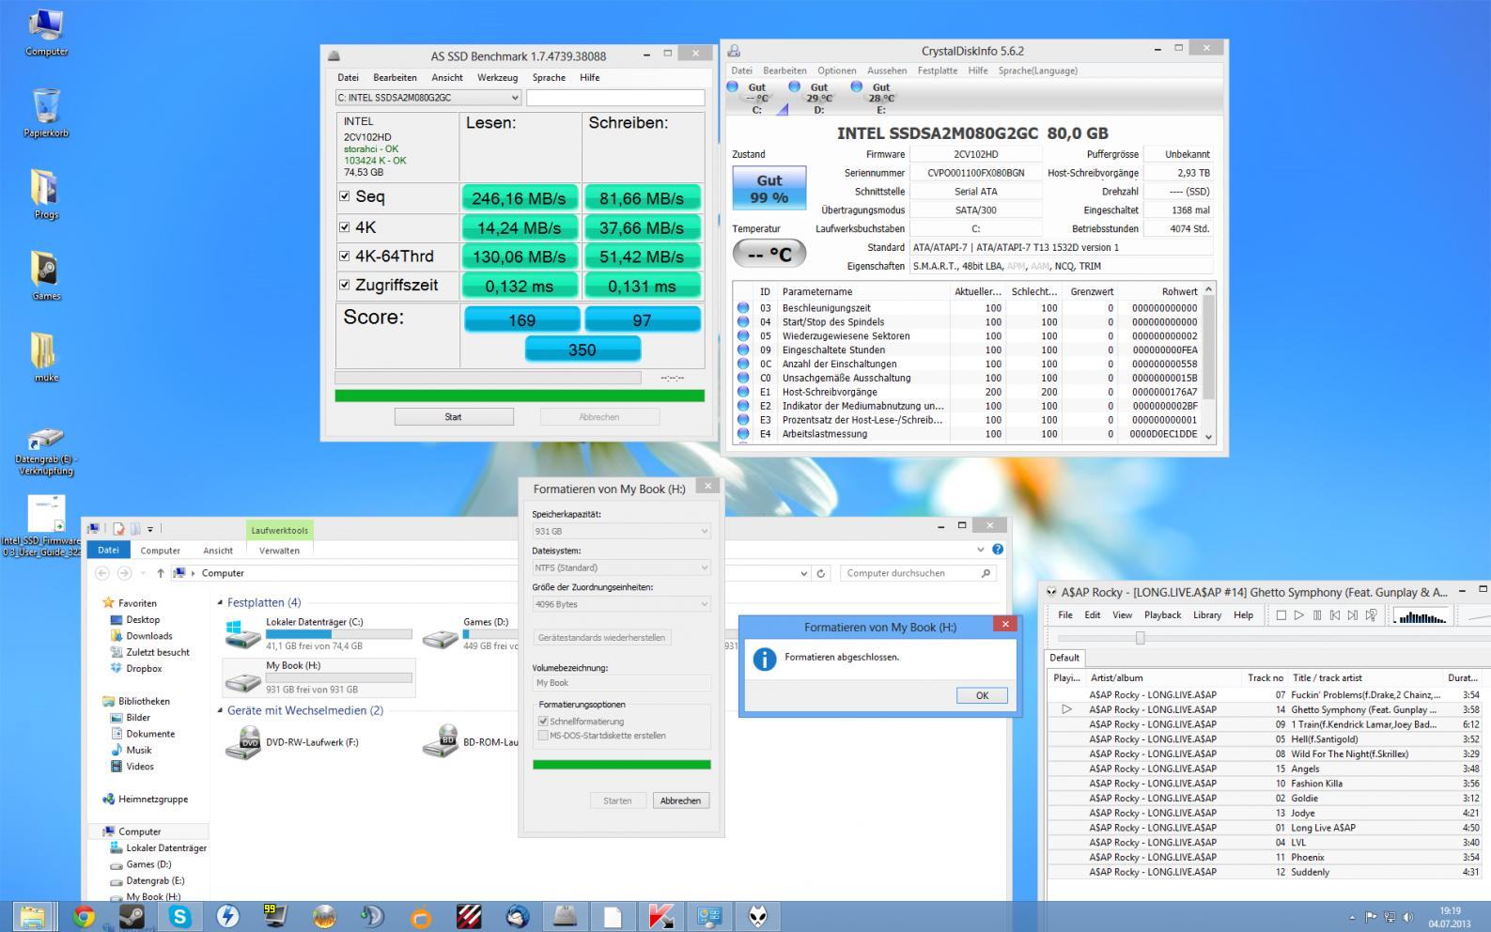Viewport: 1491px width, 932px height.
Task: Select the muke desktop folder
Action: [46, 357]
